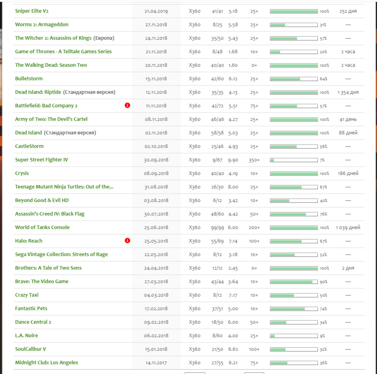Viewport: 377px width, 374px height.
Task: Open the Midnight Club: Los Angeles link
Action: coord(47,362)
